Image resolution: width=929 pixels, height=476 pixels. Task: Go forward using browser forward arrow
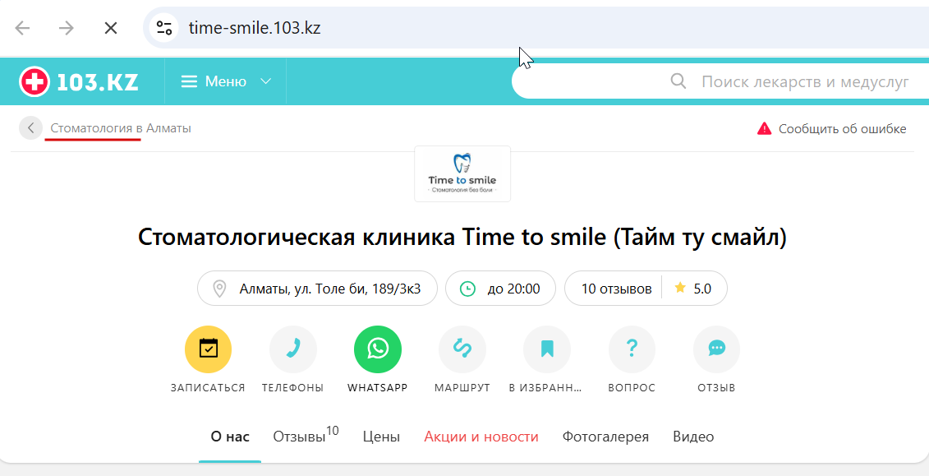click(66, 28)
